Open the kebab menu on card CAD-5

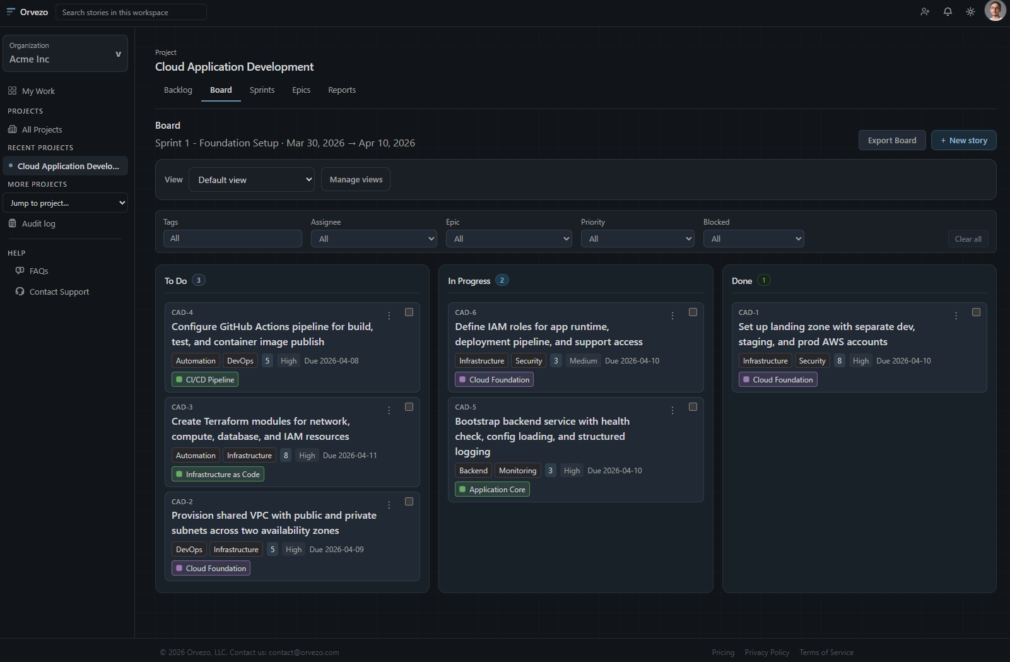point(672,410)
